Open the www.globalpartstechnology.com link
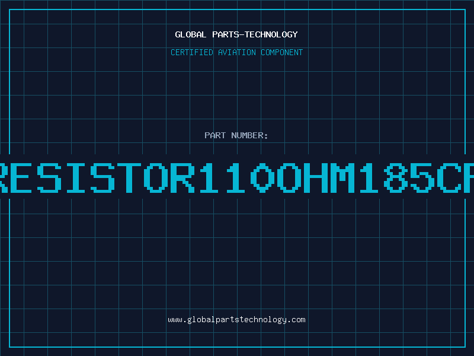Screen dimensions: 474x356 [x=236, y=320]
